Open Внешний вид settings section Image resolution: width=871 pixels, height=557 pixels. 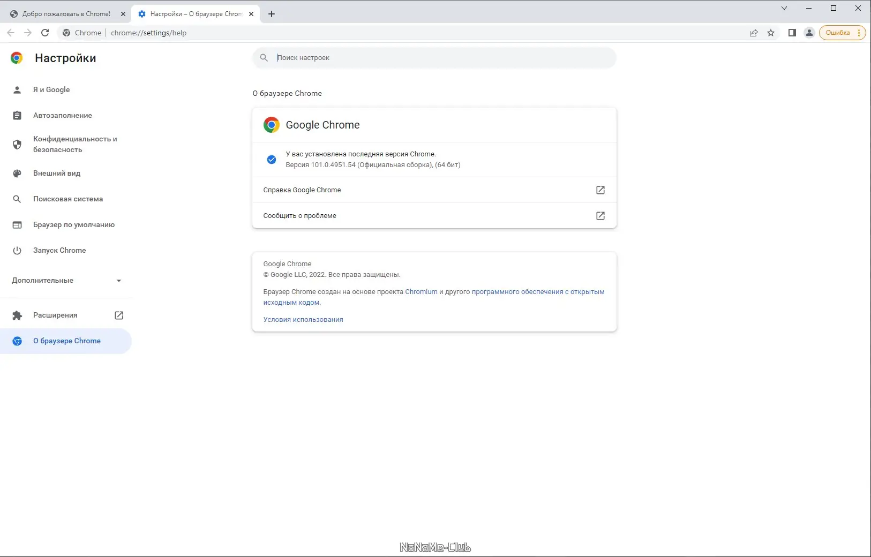(57, 174)
